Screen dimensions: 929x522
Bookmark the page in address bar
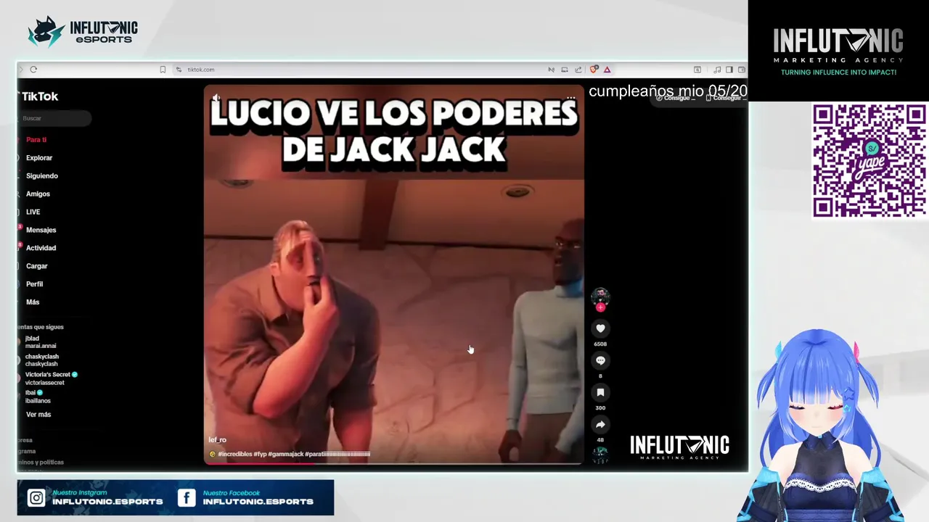(163, 70)
